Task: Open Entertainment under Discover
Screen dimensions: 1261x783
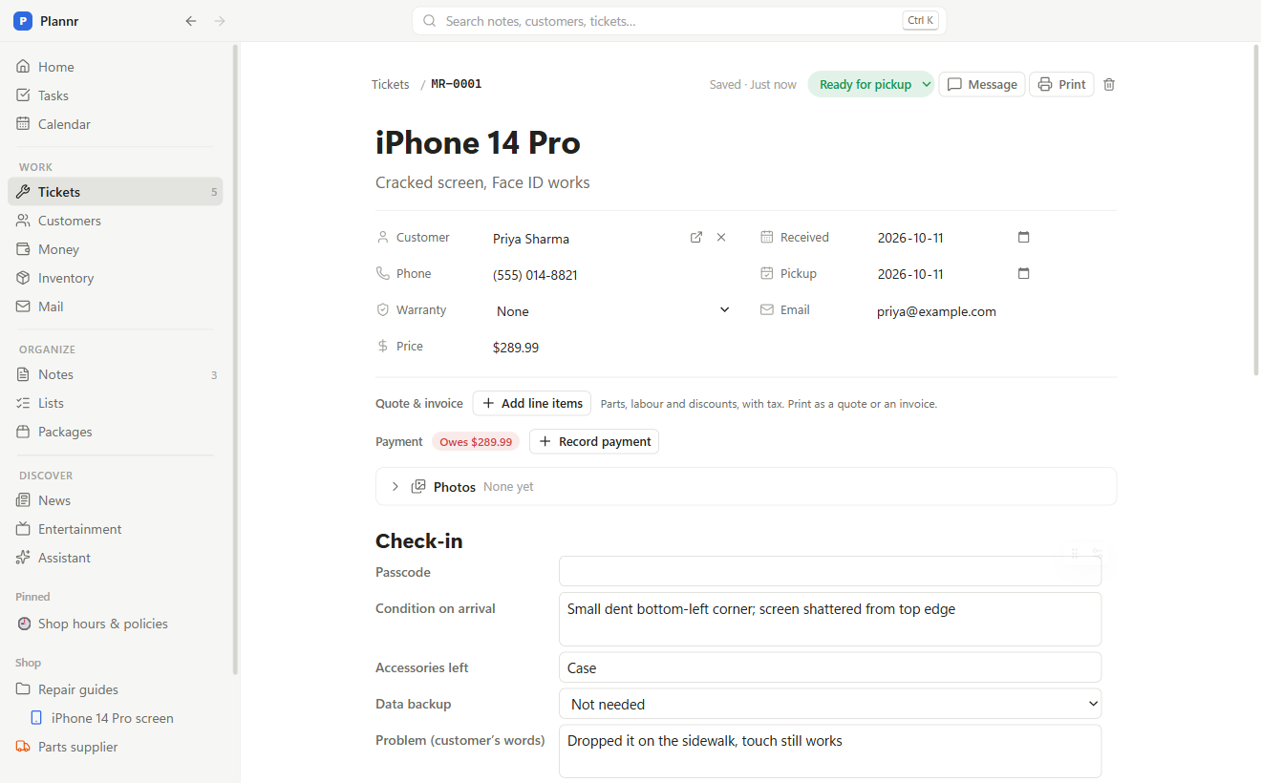Action: coord(116,529)
